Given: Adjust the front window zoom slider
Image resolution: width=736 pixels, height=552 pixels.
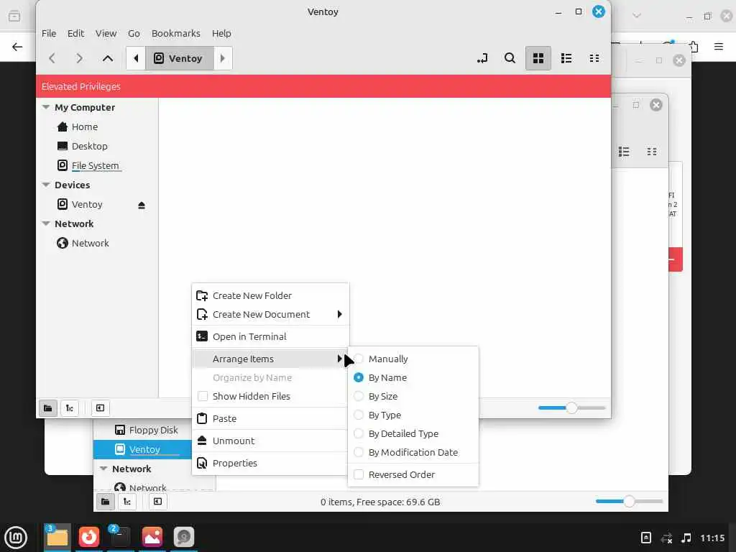Looking at the screenshot, I should pos(571,408).
